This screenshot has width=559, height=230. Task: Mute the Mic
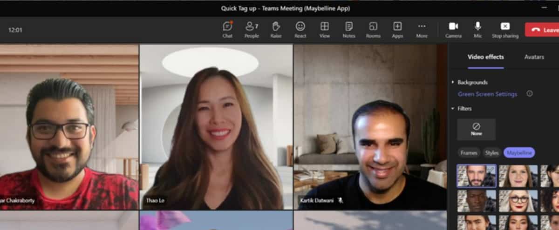477,30
